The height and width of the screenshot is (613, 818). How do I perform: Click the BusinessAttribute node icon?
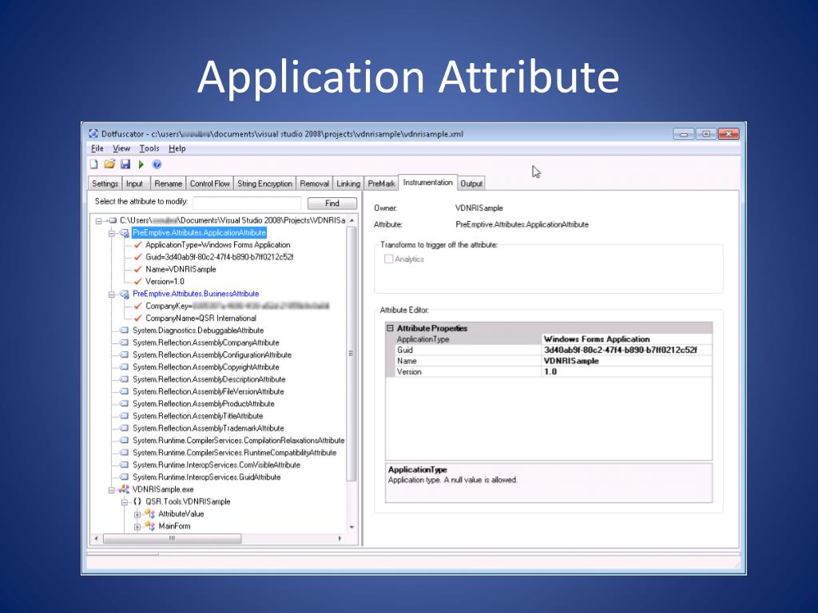pos(124,294)
